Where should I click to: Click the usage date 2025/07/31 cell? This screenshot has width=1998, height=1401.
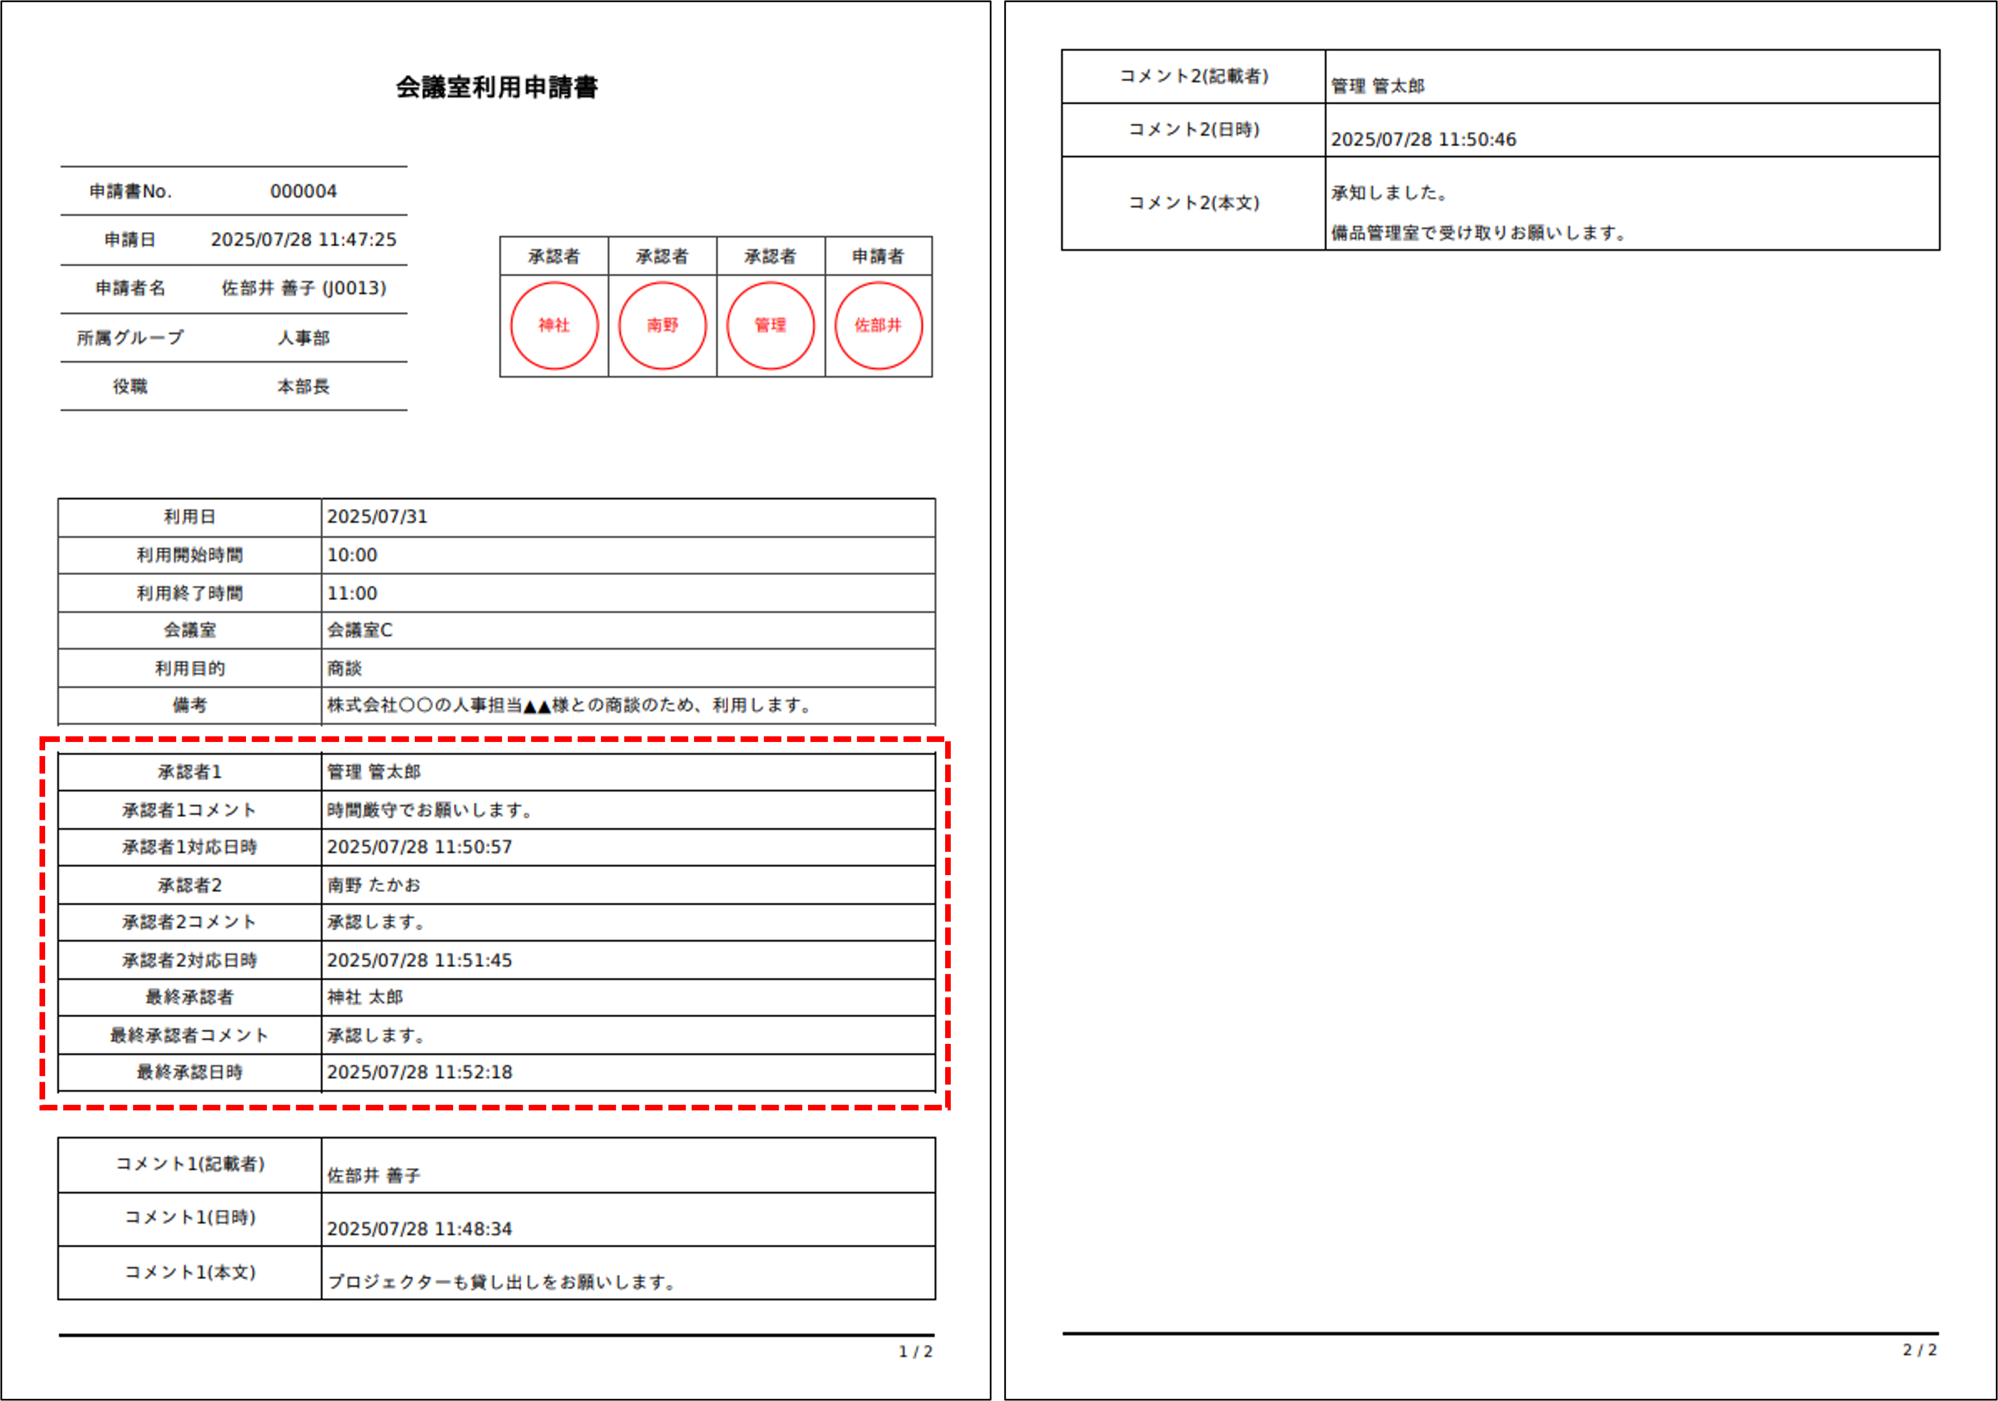point(377,517)
